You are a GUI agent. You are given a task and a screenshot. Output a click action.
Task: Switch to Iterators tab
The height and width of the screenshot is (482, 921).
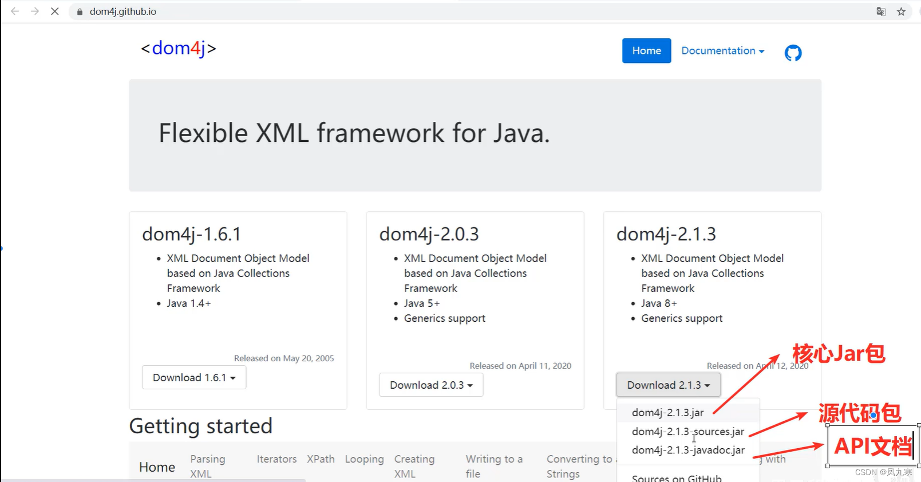276,459
